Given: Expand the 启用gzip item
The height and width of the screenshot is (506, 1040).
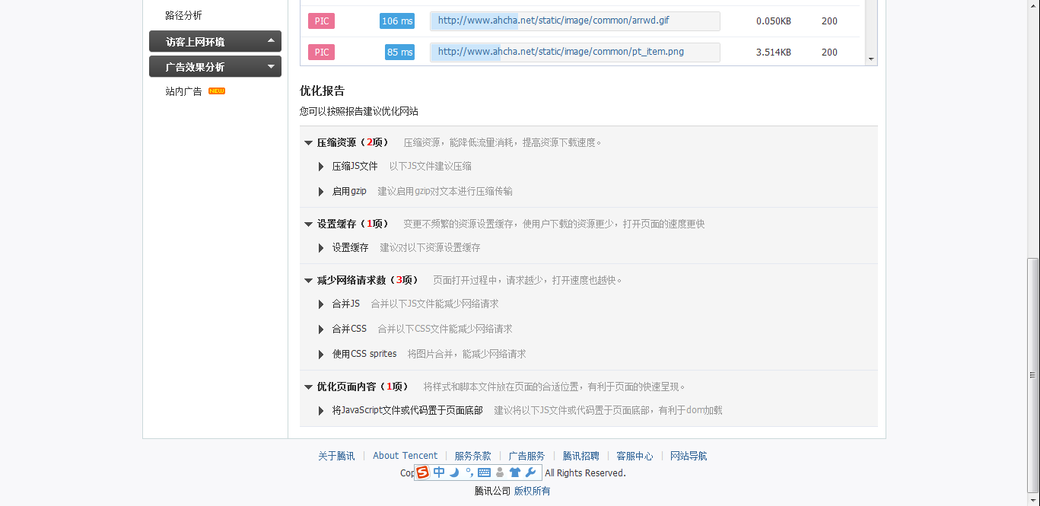Looking at the screenshot, I should (321, 192).
